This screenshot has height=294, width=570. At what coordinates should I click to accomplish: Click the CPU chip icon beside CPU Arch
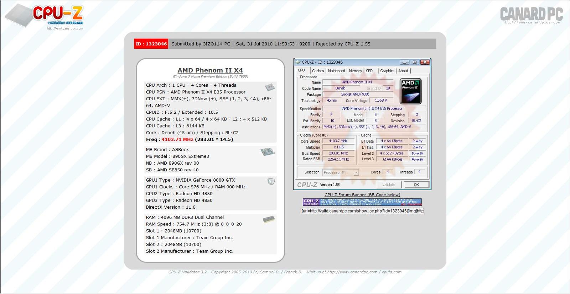270,87
